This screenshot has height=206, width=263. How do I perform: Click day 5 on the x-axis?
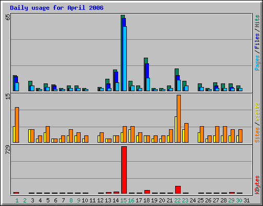(x=48, y=200)
